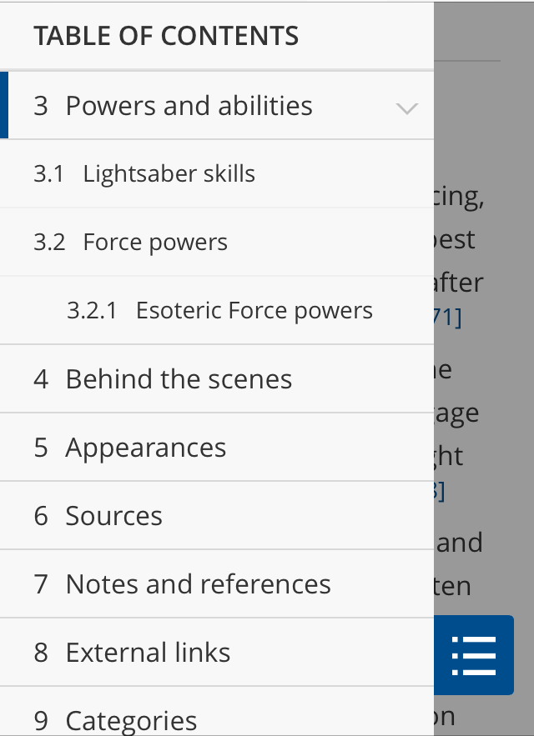Go to Notes and references
534x736 pixels.
(198, 584)
